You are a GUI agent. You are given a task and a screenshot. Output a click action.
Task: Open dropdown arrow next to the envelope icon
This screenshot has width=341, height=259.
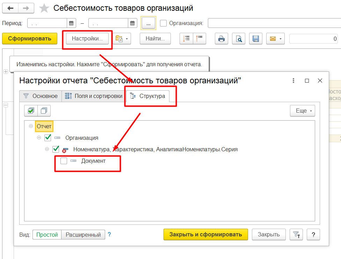pyautogui.click(x=281, y=39)
